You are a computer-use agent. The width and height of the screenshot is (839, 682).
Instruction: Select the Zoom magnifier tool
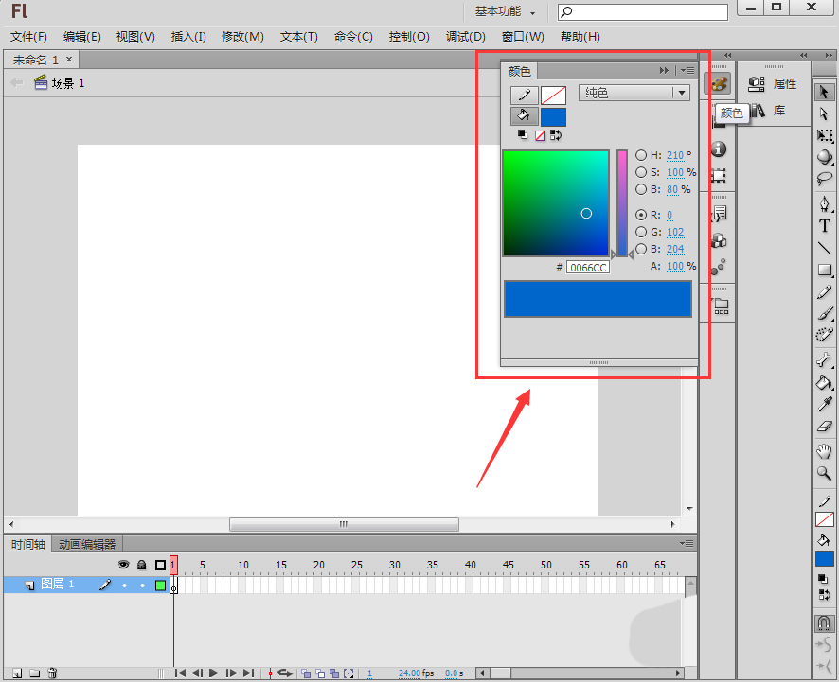click(825, 473)
